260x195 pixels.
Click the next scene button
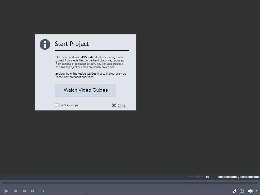point(42,191)
